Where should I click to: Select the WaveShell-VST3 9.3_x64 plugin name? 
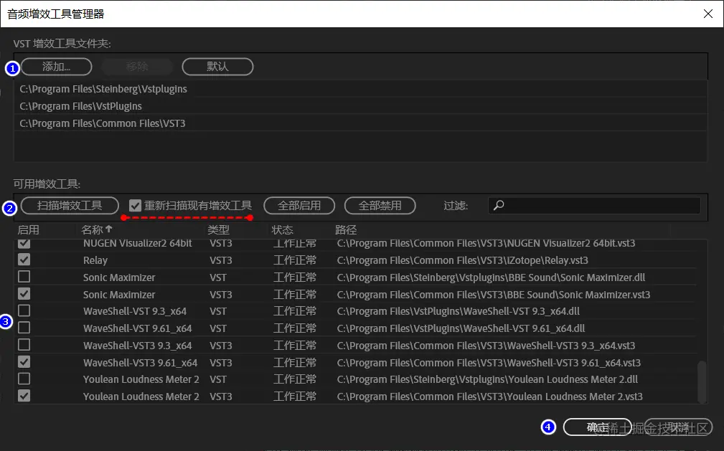coord(137,346)
